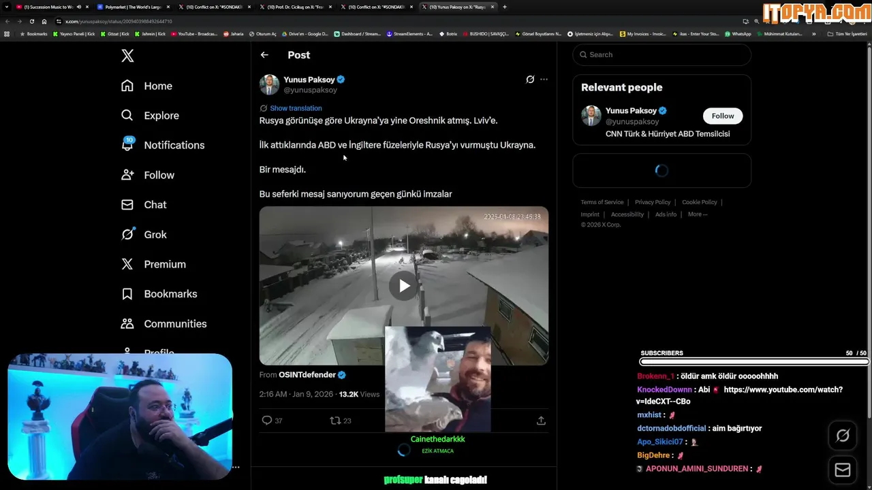Open Yunus Paksoy profile in Relevant people
The image size is (872, 490).
point(631,111)
